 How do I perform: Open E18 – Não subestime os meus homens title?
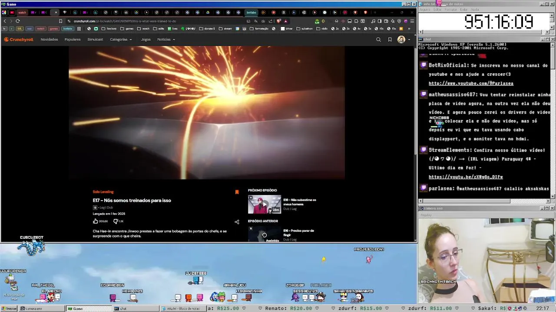point(300,202)
